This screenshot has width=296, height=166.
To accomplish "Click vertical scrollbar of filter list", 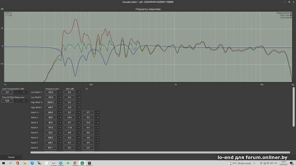I will pyautogui.click(x=293, y=107).
